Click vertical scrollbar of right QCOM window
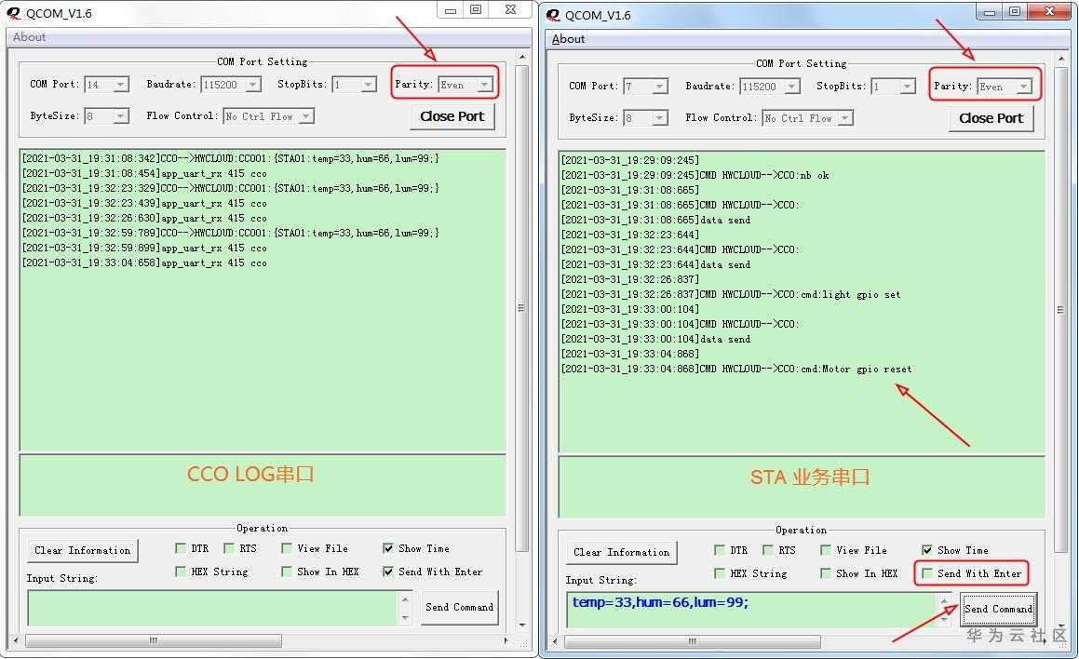 (1060, 310)
